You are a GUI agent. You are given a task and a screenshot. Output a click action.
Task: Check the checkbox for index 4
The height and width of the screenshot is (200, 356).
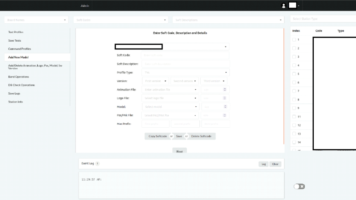point(294,65)
